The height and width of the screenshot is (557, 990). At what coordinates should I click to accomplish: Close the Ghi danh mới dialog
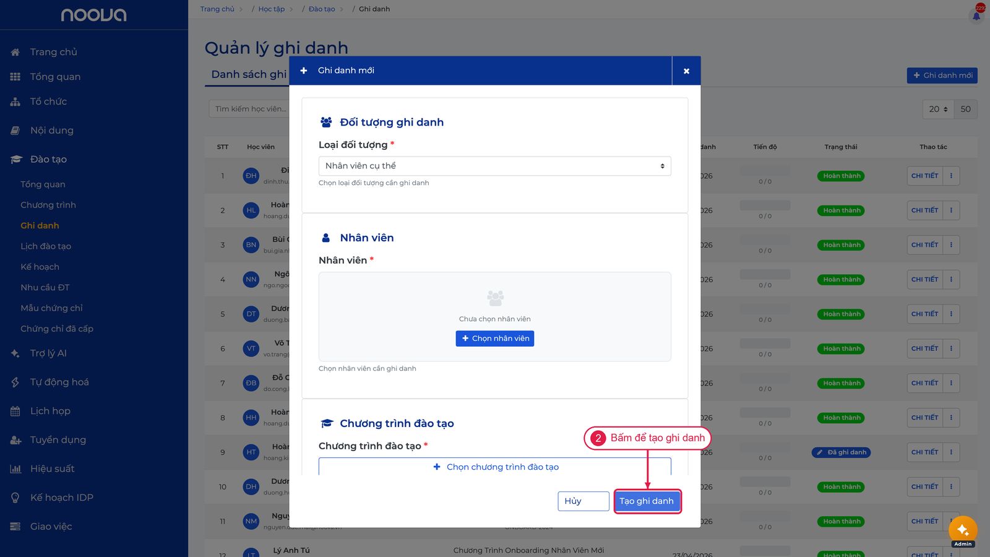pos(686,71)
